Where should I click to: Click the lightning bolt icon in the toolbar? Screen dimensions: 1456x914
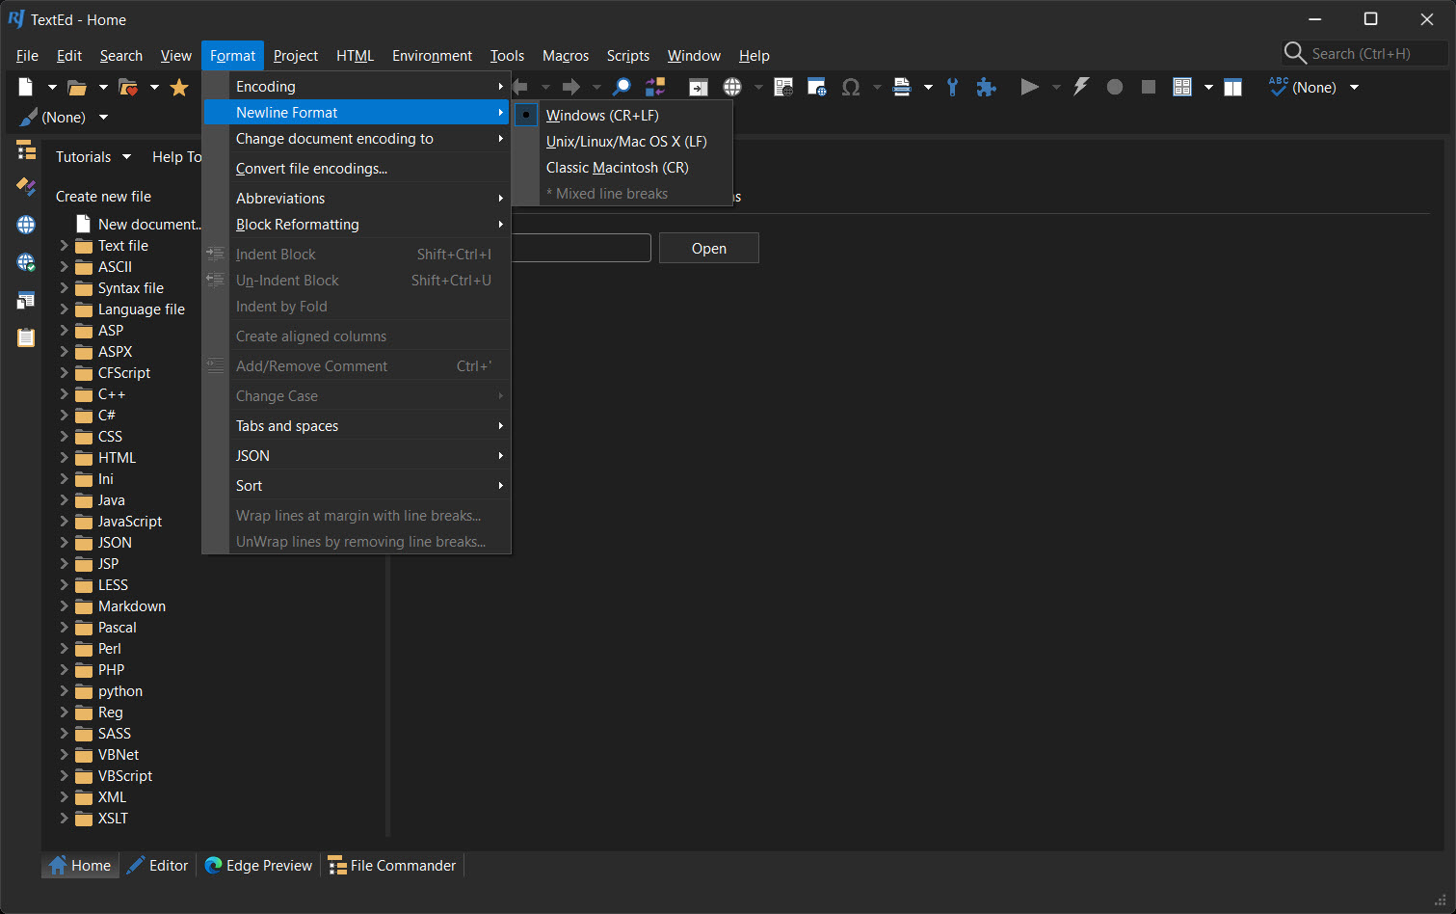pyautogui.click(x=1081, y=87)
